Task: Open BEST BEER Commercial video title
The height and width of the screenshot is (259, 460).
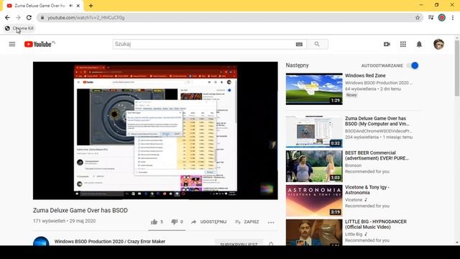Action: [x=377, y=155]
